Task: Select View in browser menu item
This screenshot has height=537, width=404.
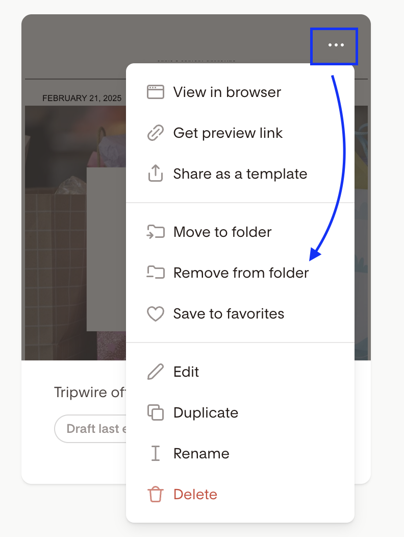Action: click(227, 92)
